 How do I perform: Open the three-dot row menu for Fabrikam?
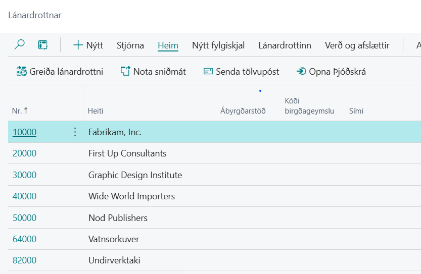click(75, 132)
